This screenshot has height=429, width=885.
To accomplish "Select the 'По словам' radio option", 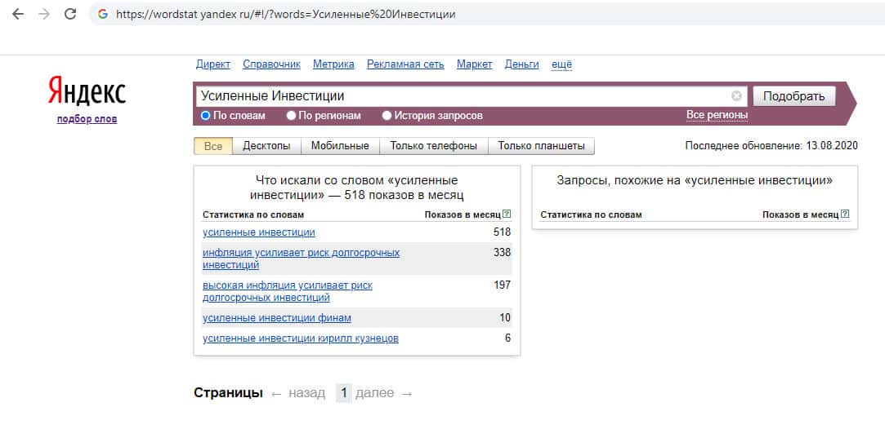I will [206, 116].
